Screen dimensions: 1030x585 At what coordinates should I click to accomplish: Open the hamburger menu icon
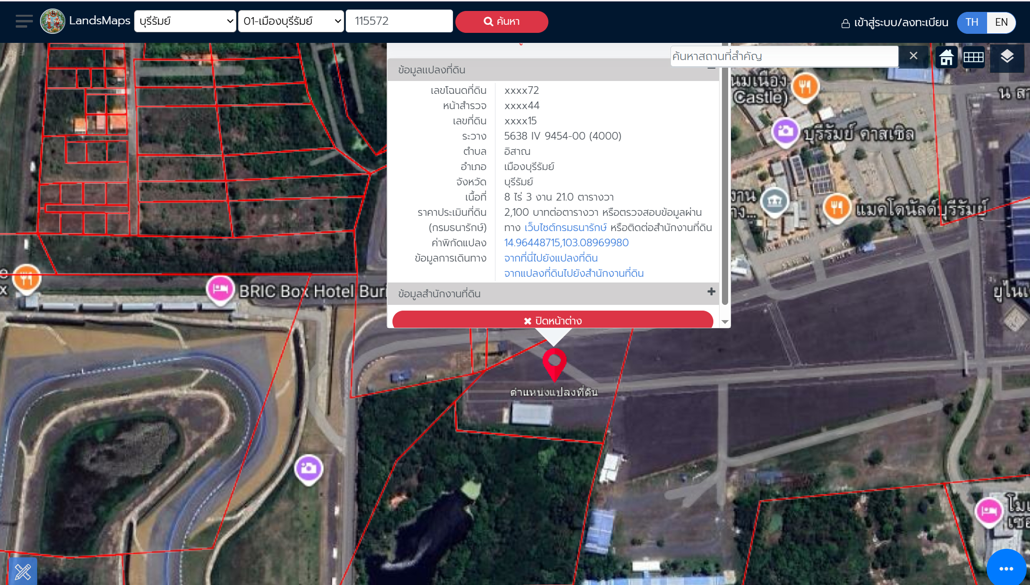pyautogui.click(x=24, y=21)
